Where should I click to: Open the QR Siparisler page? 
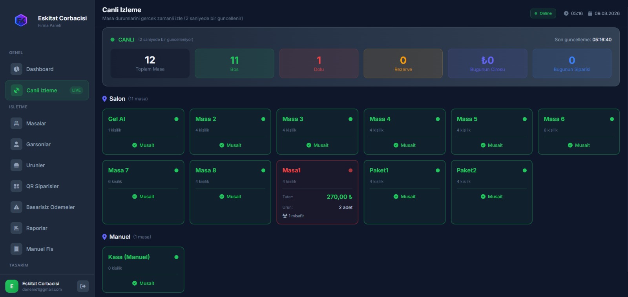47,186
